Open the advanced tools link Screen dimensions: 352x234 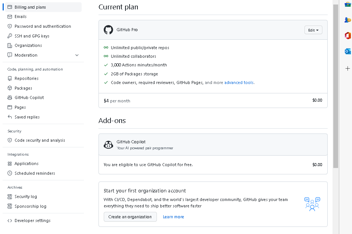coord(239,82)
